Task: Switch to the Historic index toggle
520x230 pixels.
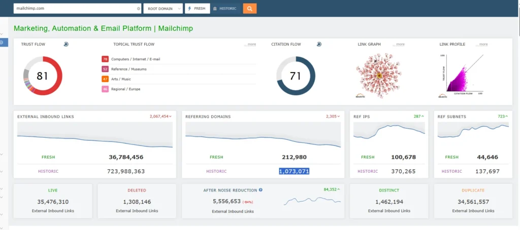Action: (x=225, y=9)
